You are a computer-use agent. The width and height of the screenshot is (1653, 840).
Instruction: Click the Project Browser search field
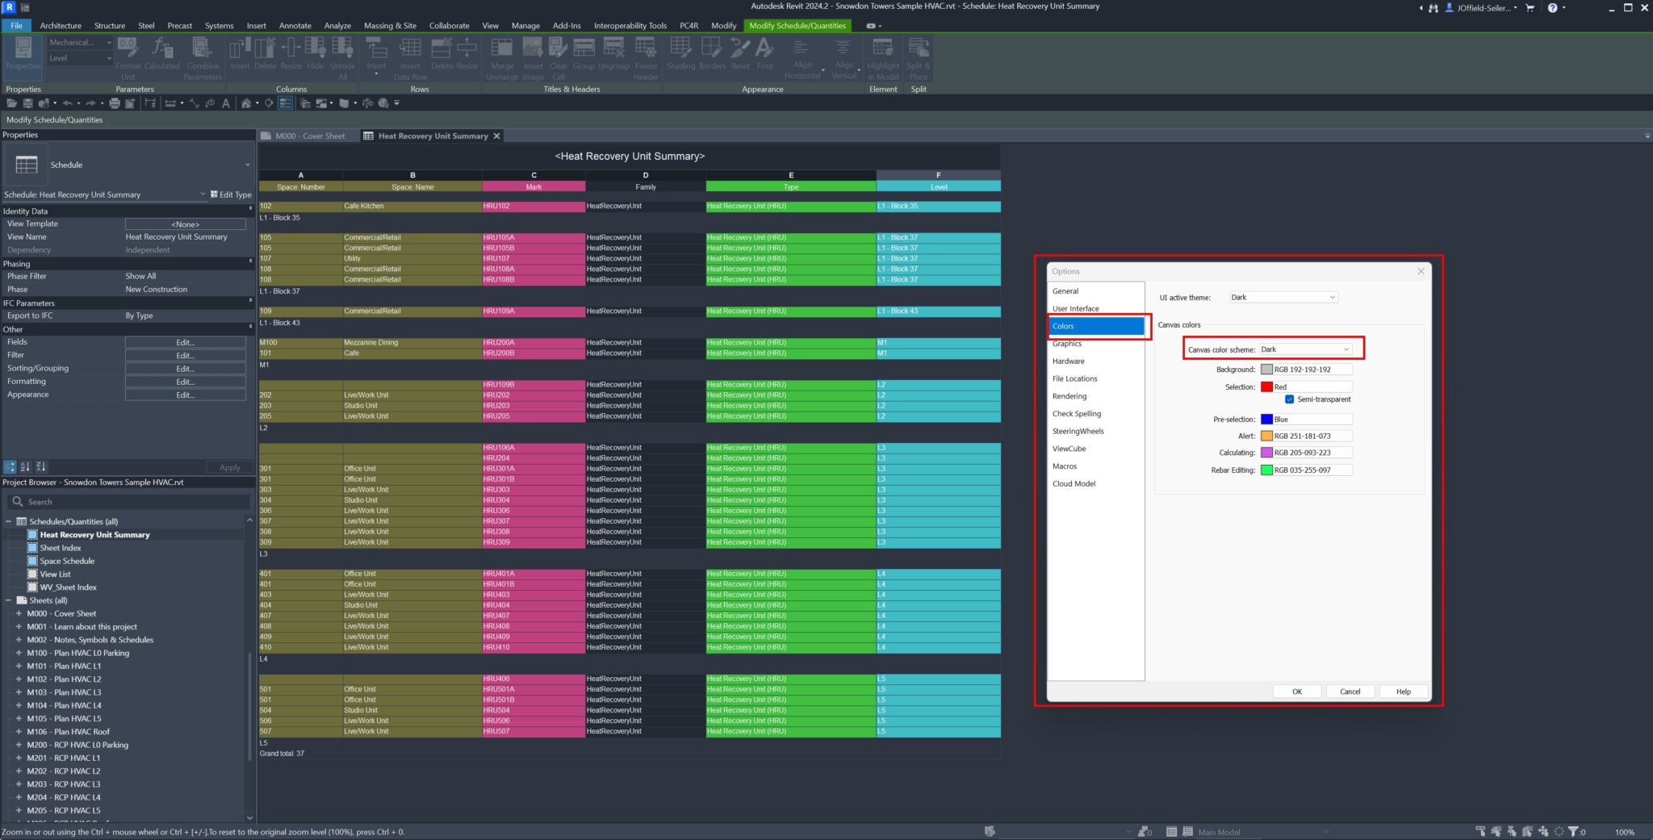[129, 502]
